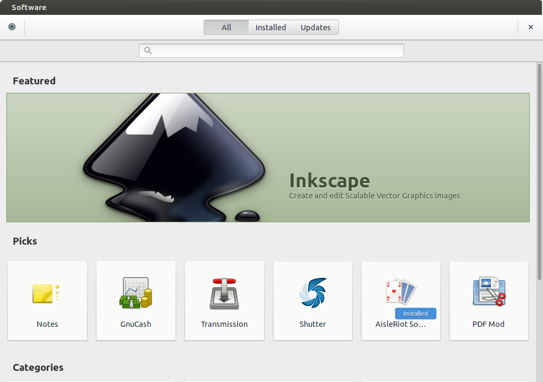Click the Notes label

(47, 324)
